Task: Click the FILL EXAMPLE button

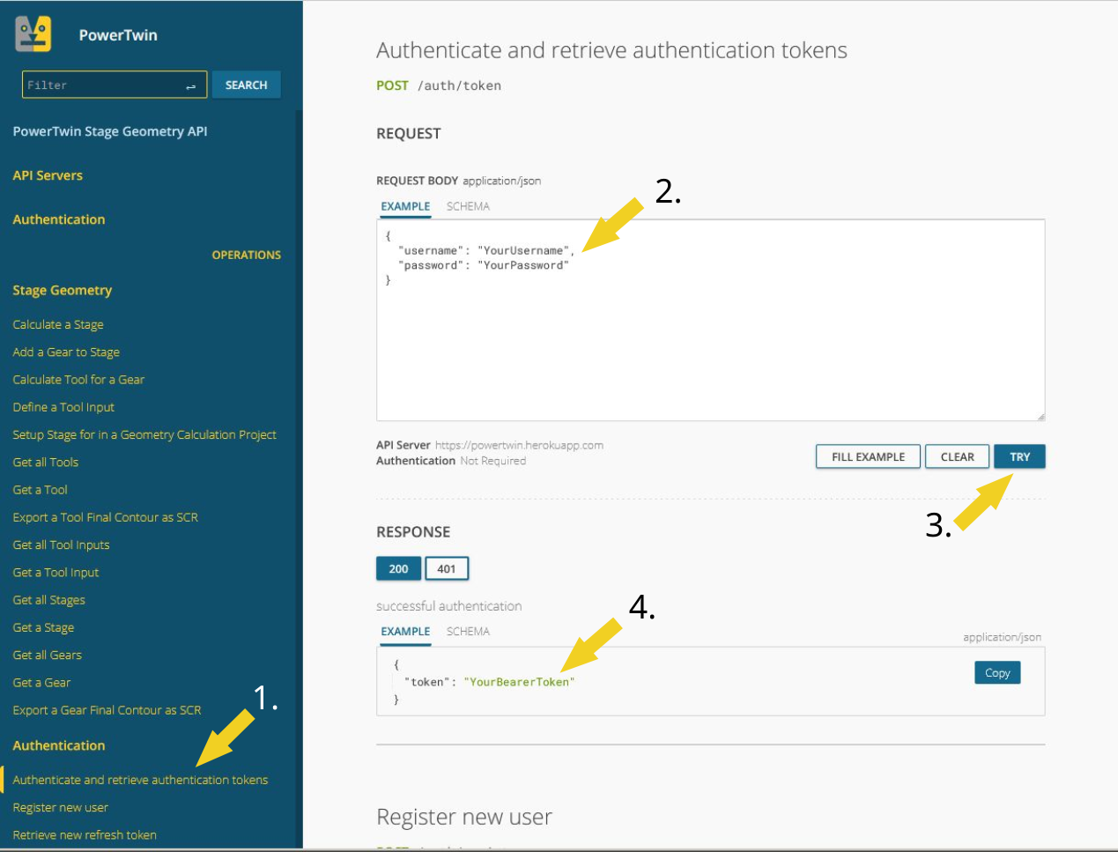Action: (868, 456)
